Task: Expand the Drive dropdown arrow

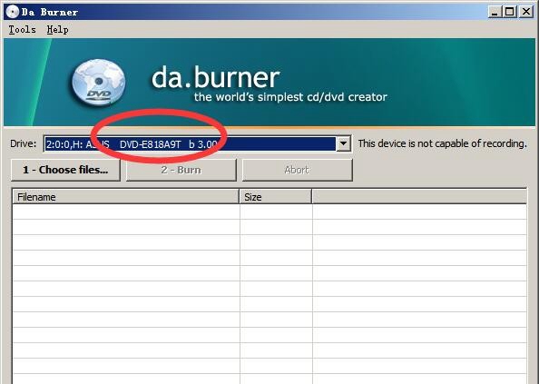Action: pyautogui.click(x=343, y=143)
